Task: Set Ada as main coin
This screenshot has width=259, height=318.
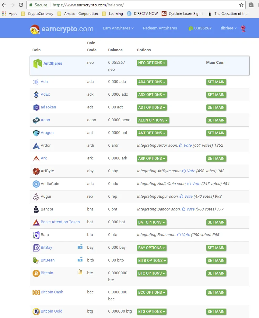Action: 216,82
